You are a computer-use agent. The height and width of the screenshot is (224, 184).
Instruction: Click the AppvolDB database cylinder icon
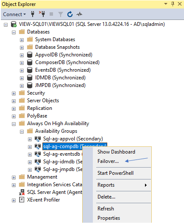pos(30,55)
